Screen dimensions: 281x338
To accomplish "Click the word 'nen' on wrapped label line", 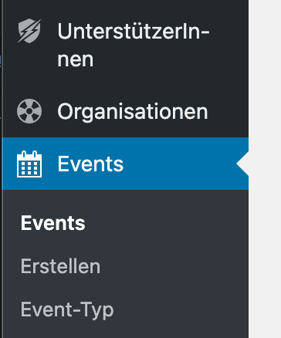I will (75, 59).
